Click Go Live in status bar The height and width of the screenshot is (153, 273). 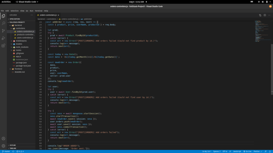[x=248, y=151]
